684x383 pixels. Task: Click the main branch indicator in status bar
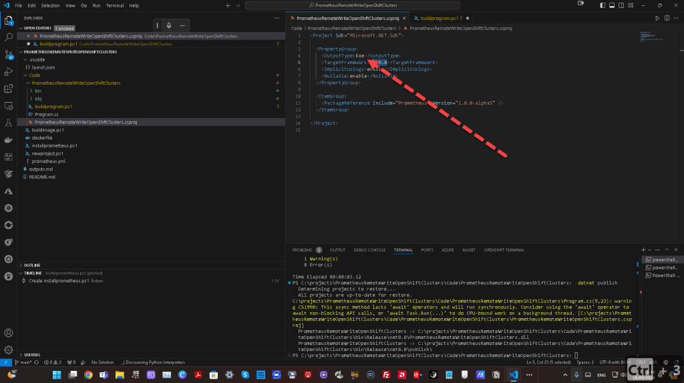(23, 362)
